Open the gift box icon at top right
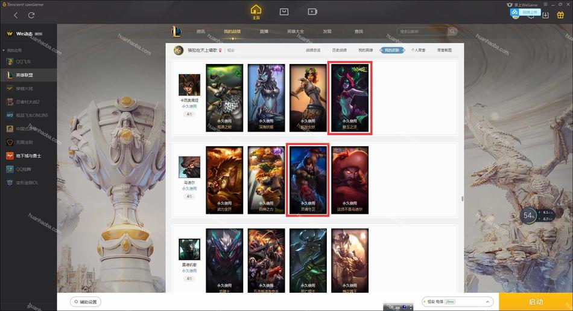Image resolution: width=573 pixels, height=311 pixels. coord(560,15)
